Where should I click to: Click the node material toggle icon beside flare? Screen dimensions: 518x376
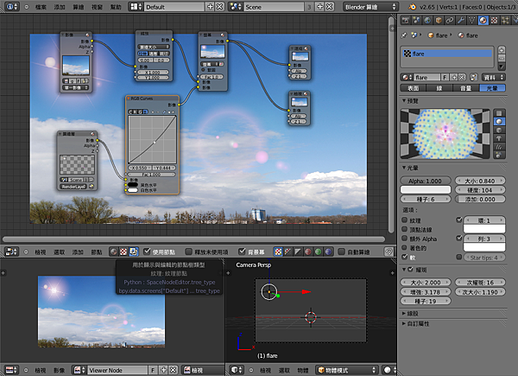(474, 78)
